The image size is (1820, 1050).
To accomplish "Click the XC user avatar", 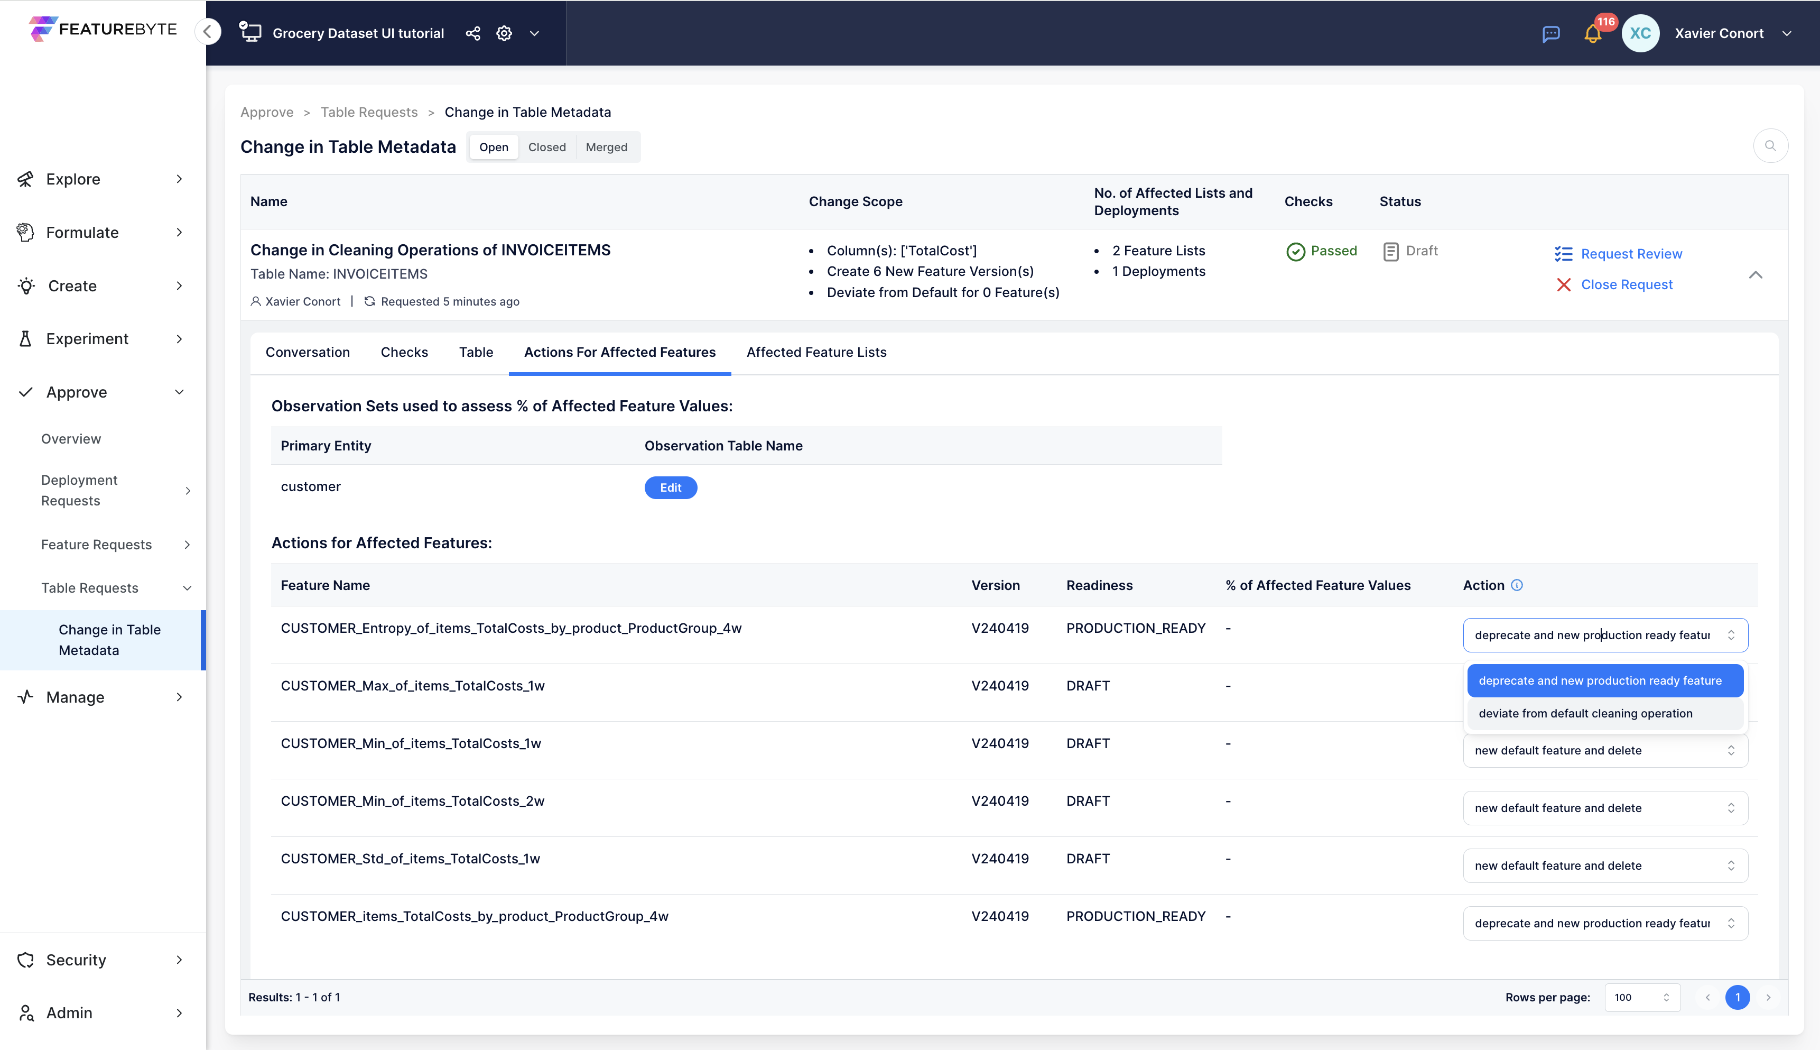I will (x=1640, y=33).
